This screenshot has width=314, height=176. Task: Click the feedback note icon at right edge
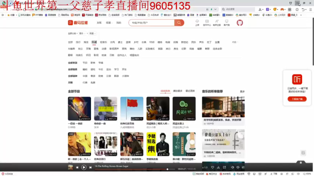coord(303,153)
